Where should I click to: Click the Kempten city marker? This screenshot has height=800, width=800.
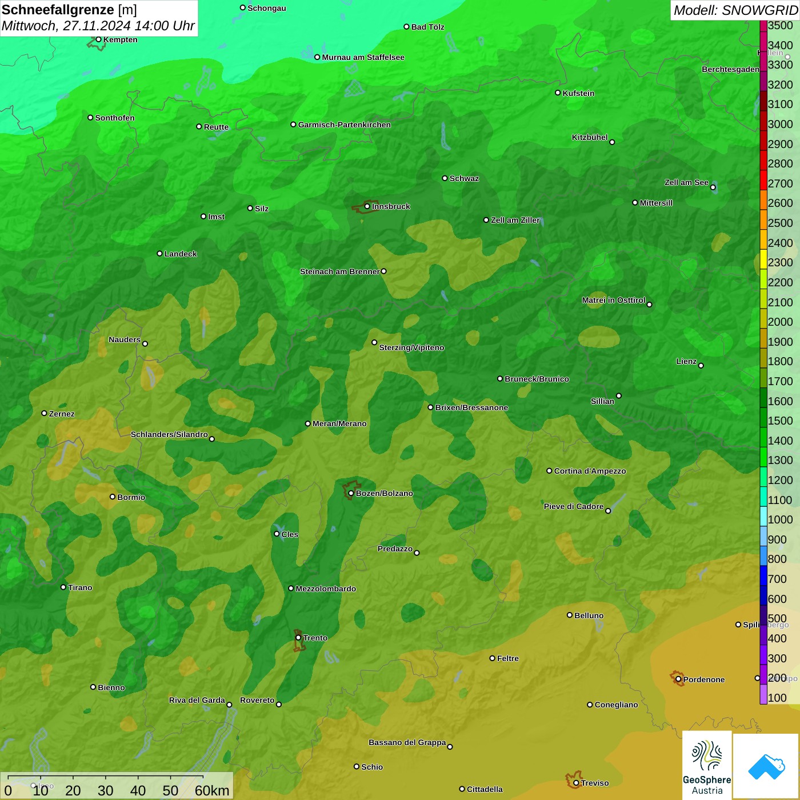pos(98,39)
